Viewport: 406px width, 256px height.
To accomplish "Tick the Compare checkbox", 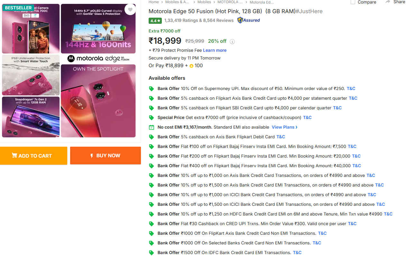I will pos(353,2).
